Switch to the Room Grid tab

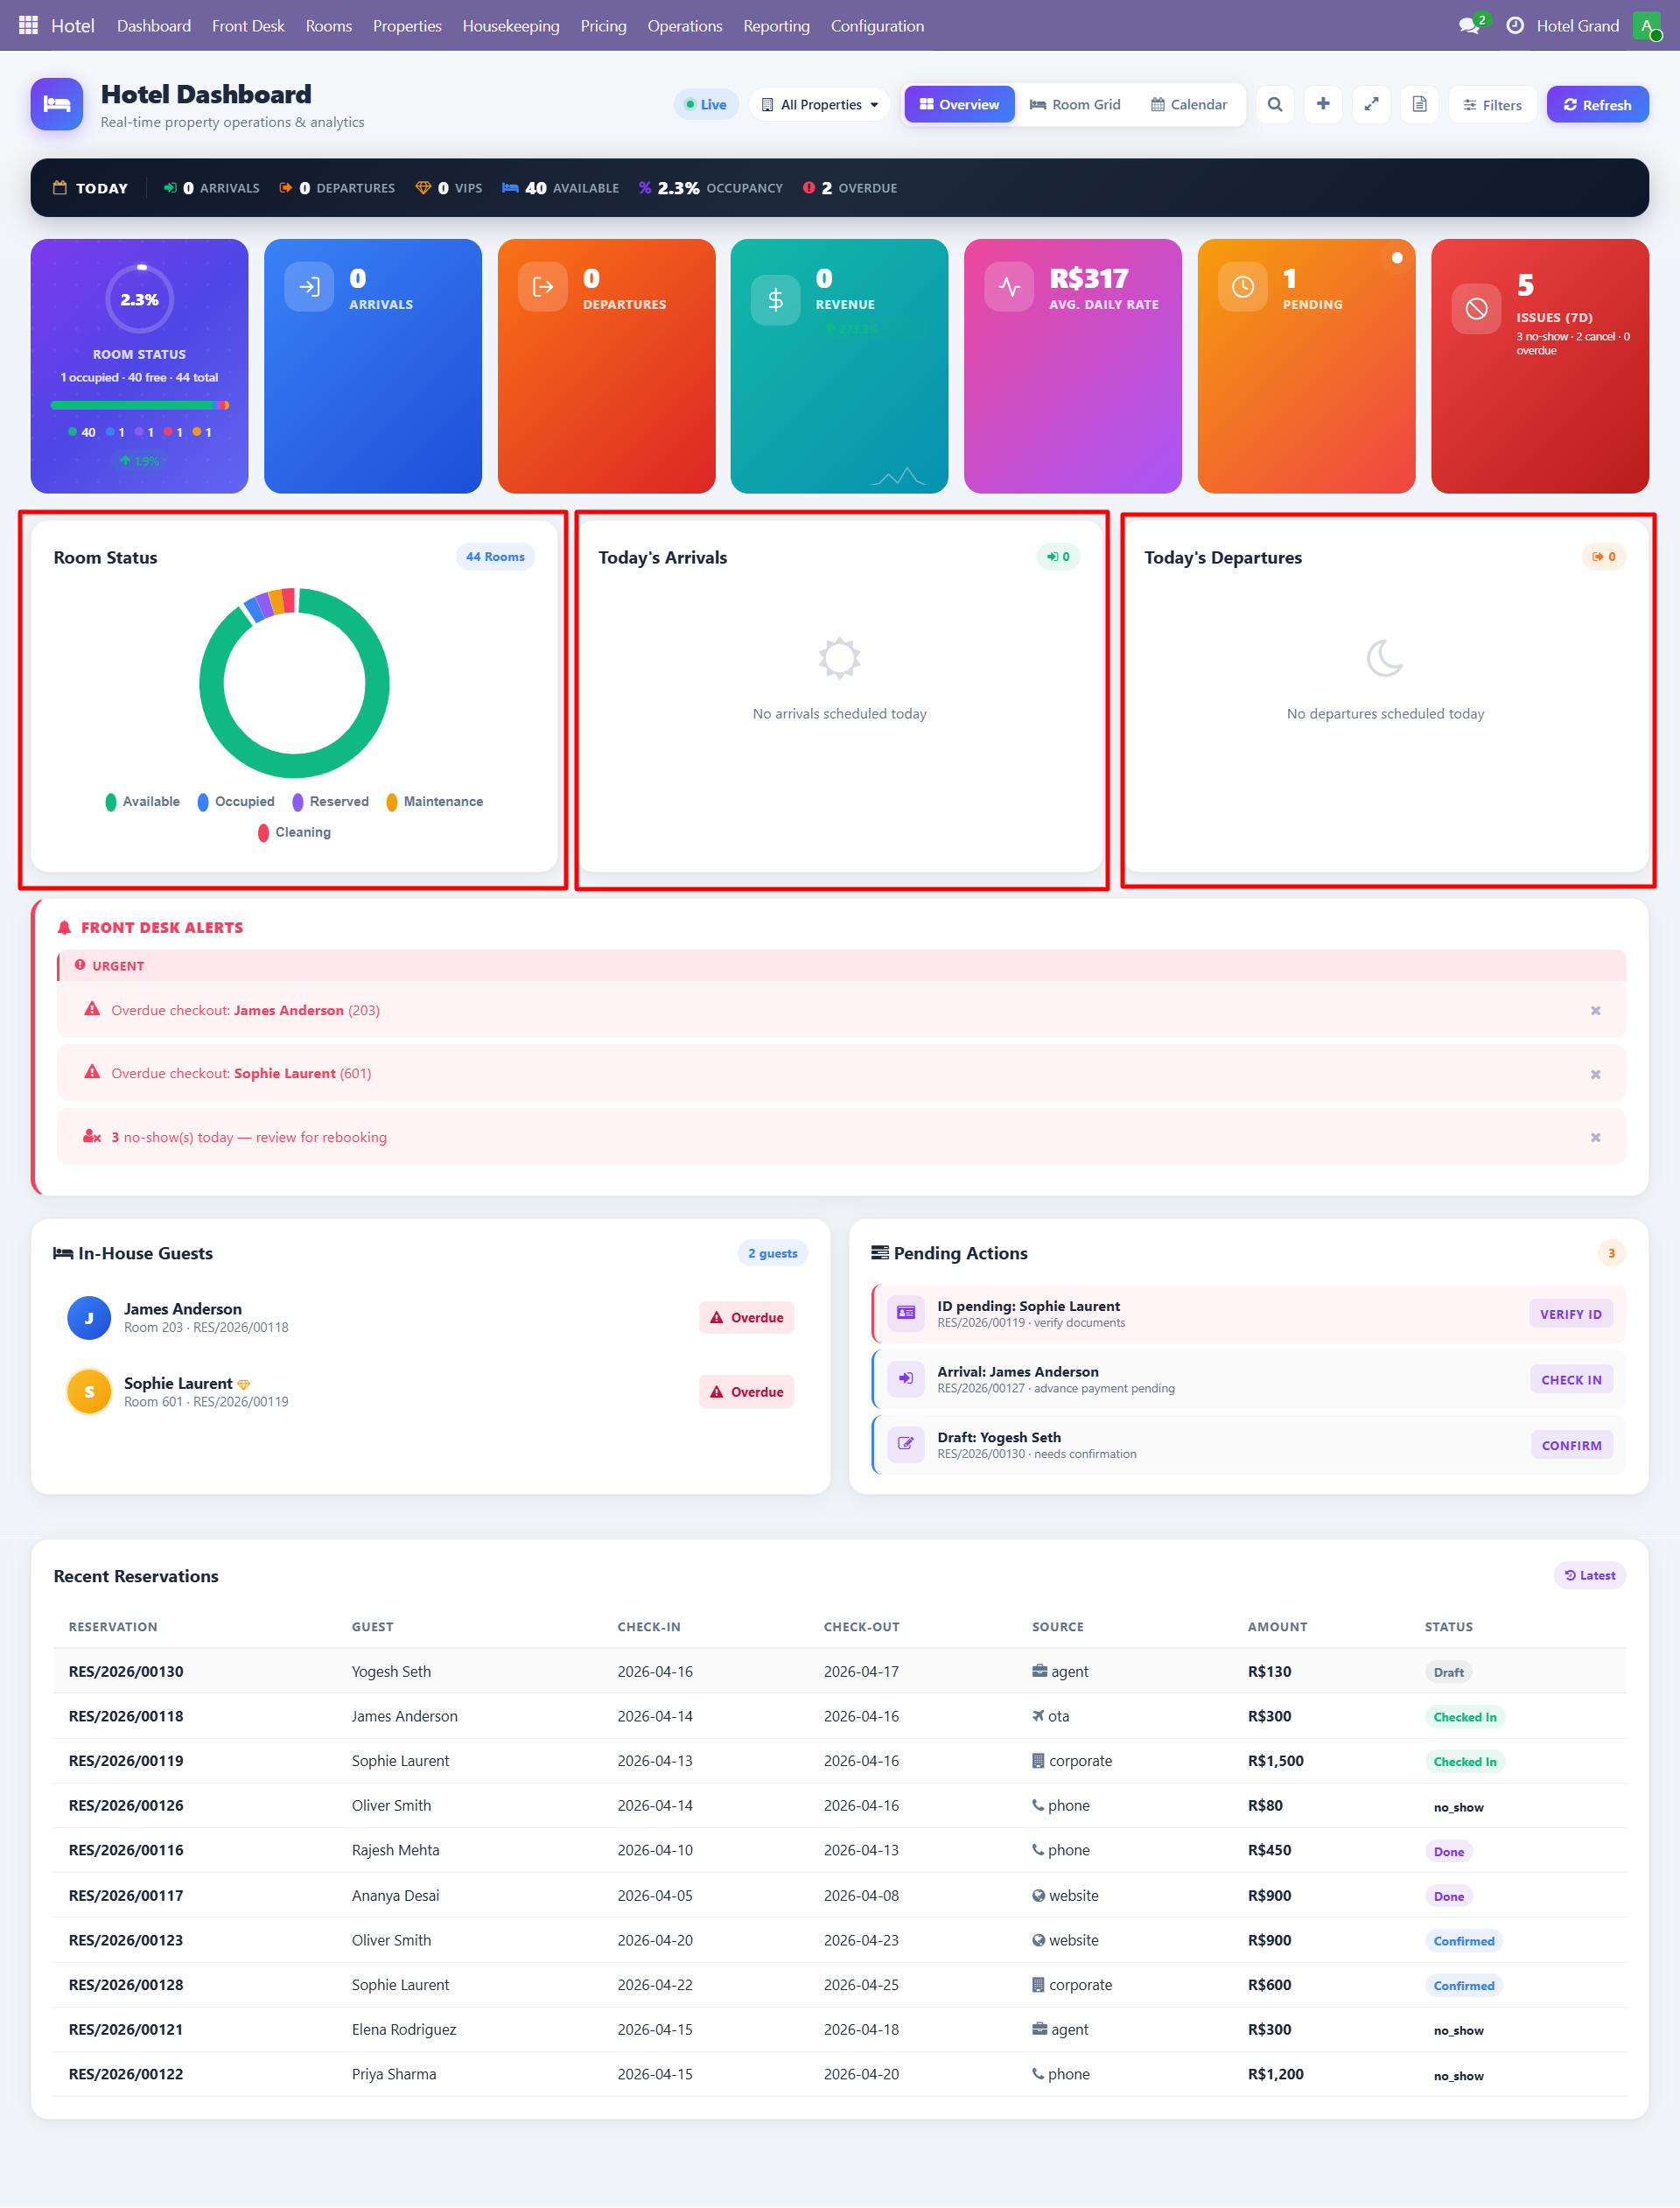[x=1075, y=104]
